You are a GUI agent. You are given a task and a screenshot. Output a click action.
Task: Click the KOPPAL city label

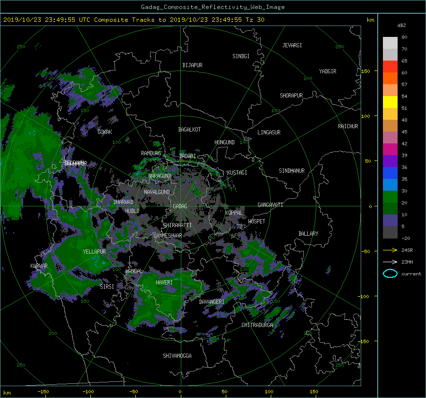click(234, 213)
